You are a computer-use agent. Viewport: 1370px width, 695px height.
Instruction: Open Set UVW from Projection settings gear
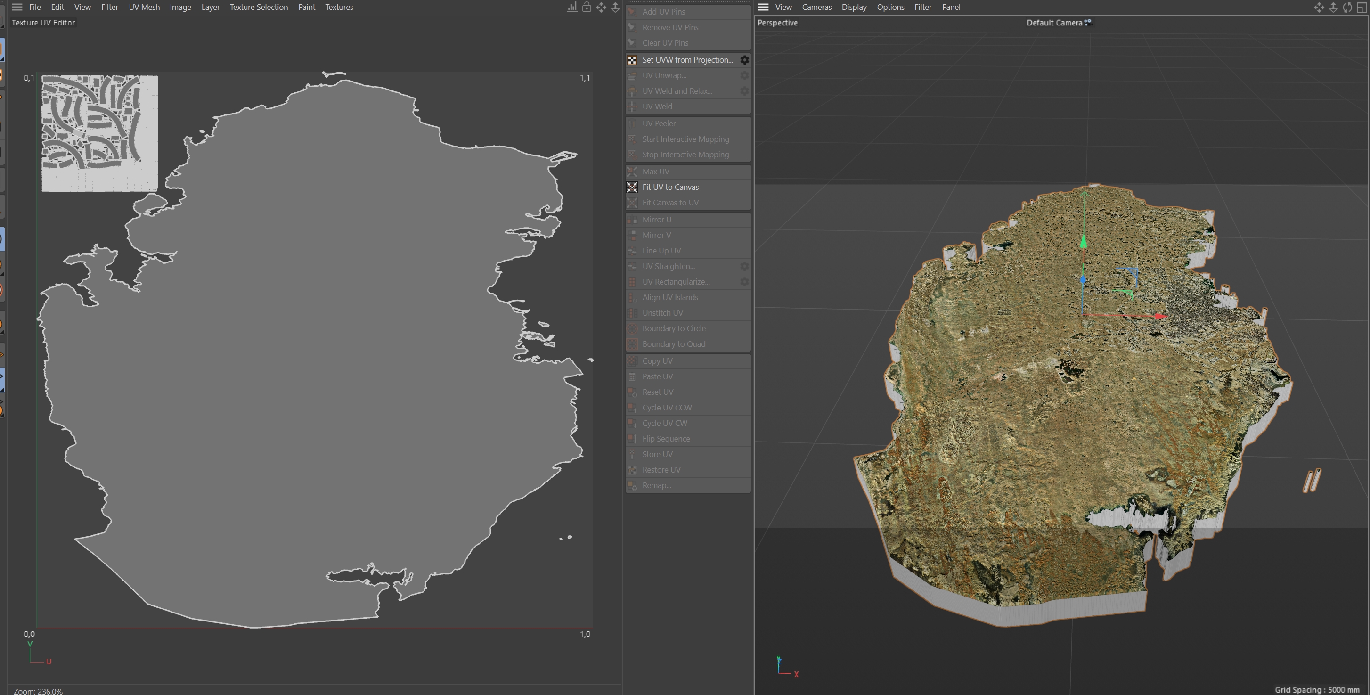(744, 60)
